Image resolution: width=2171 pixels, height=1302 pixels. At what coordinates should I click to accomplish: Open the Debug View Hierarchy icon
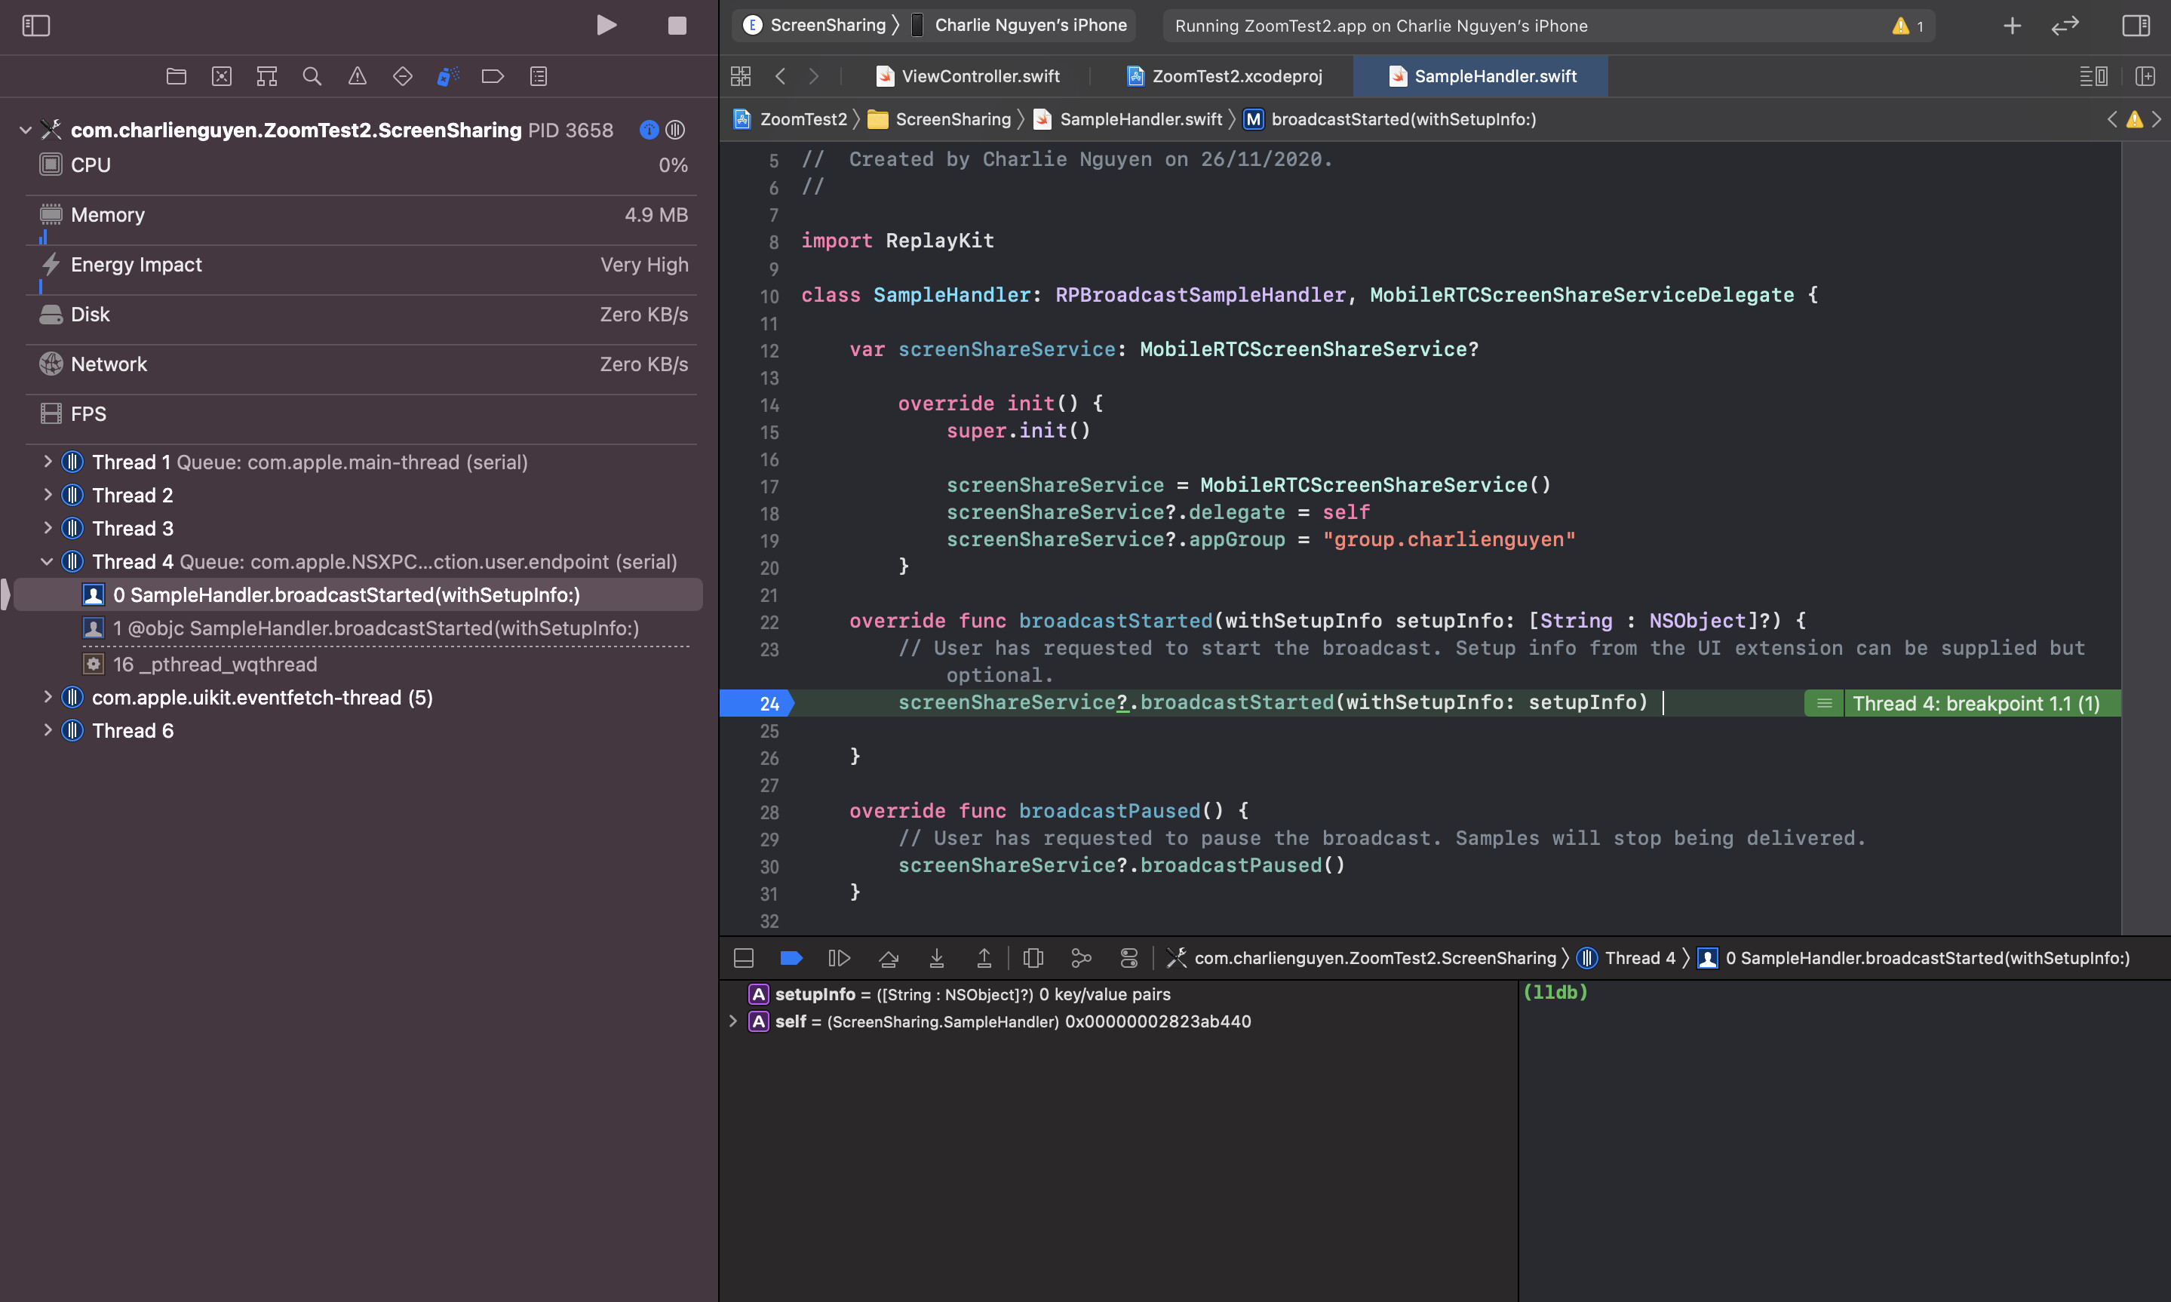coord(1033,958)
